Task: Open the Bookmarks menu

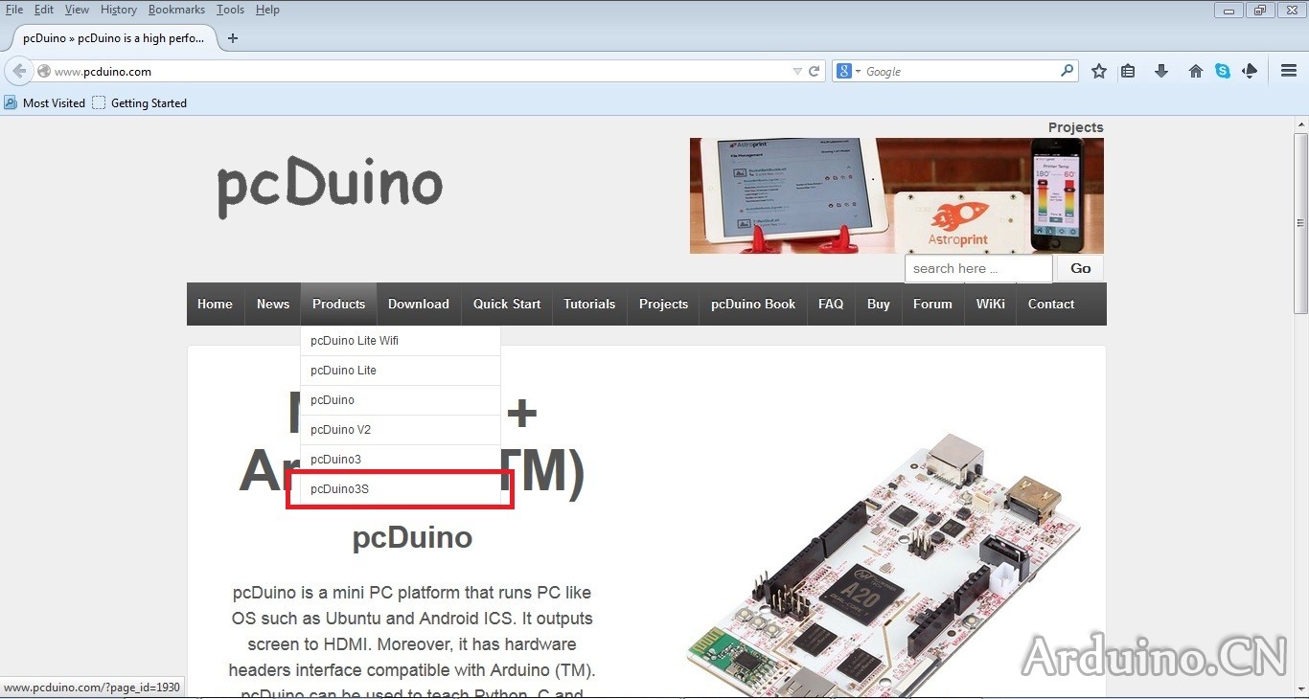Action: coord(176,10)
